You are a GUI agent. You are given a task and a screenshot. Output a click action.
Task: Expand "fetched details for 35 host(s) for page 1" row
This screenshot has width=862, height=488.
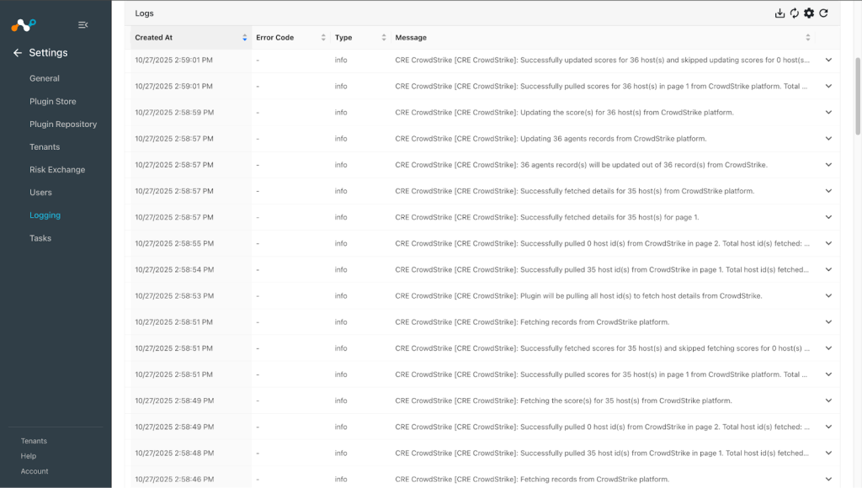click(x=828, y=217)
